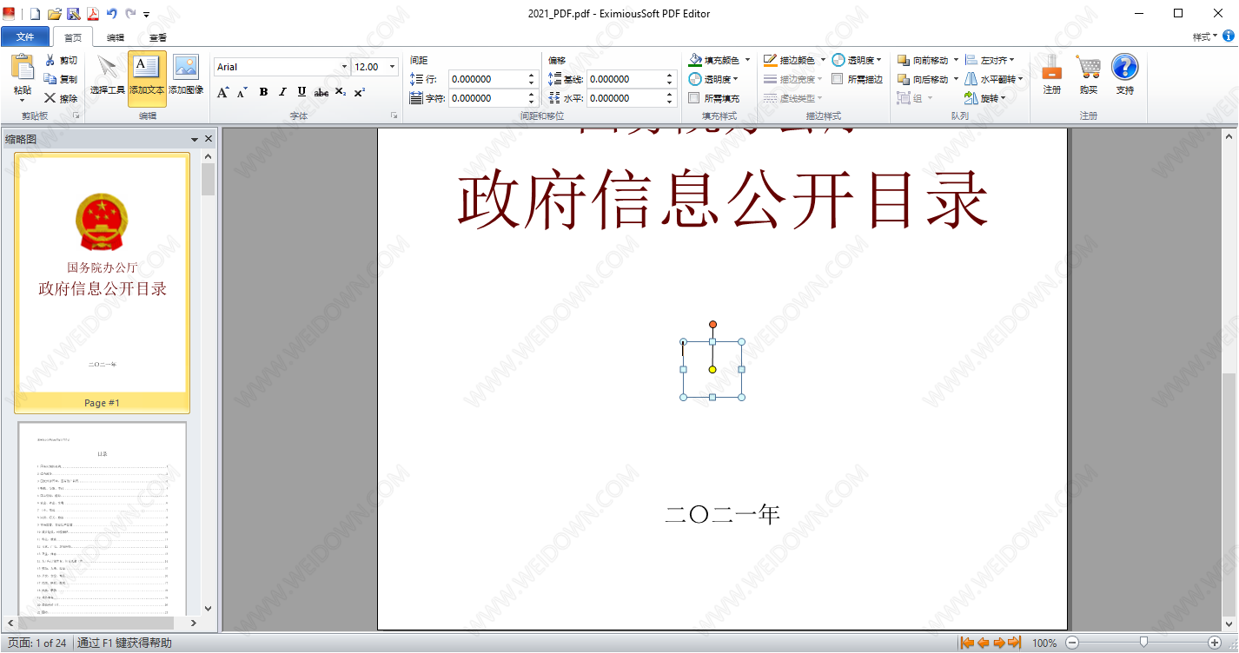The width and height of the screenshot is (1239, 653).
Task: Go to next page arrow icon
Action: click(x=999, y=643)
